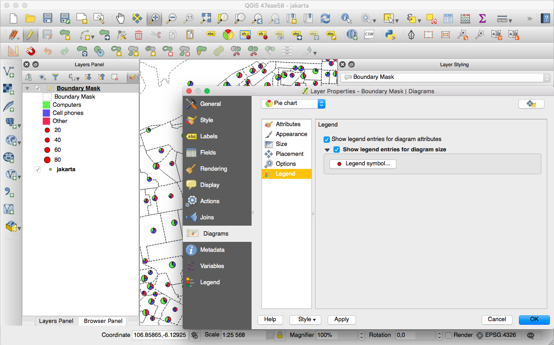
Task: Click the Cancel button
Action: click(497, 319)
